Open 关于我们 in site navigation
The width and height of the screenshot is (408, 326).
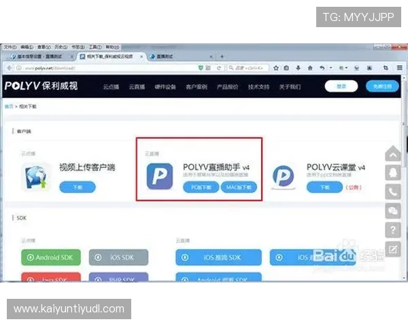click(x=290, y=86)
